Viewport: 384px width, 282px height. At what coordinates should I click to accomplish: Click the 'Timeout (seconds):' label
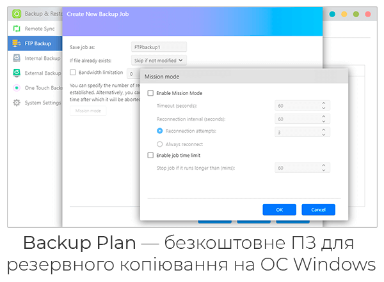177,106
